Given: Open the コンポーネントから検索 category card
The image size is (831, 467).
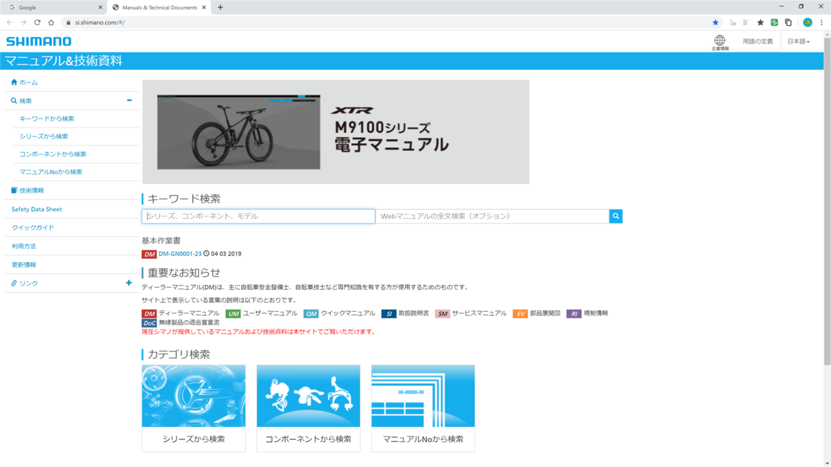Looking at the screenshot, I should (308, 408).
